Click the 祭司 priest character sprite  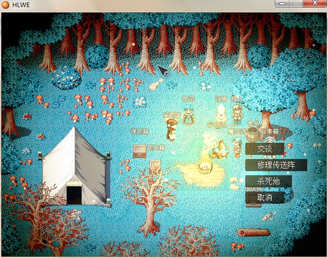click(189, 115)
